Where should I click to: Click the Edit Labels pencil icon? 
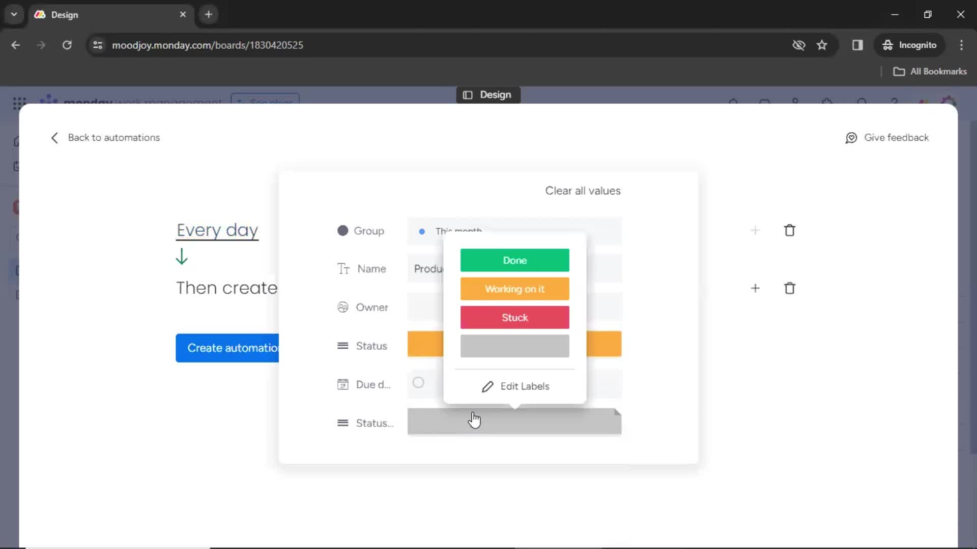488,386
